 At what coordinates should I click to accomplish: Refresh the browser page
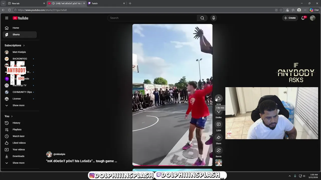[9, 10]
